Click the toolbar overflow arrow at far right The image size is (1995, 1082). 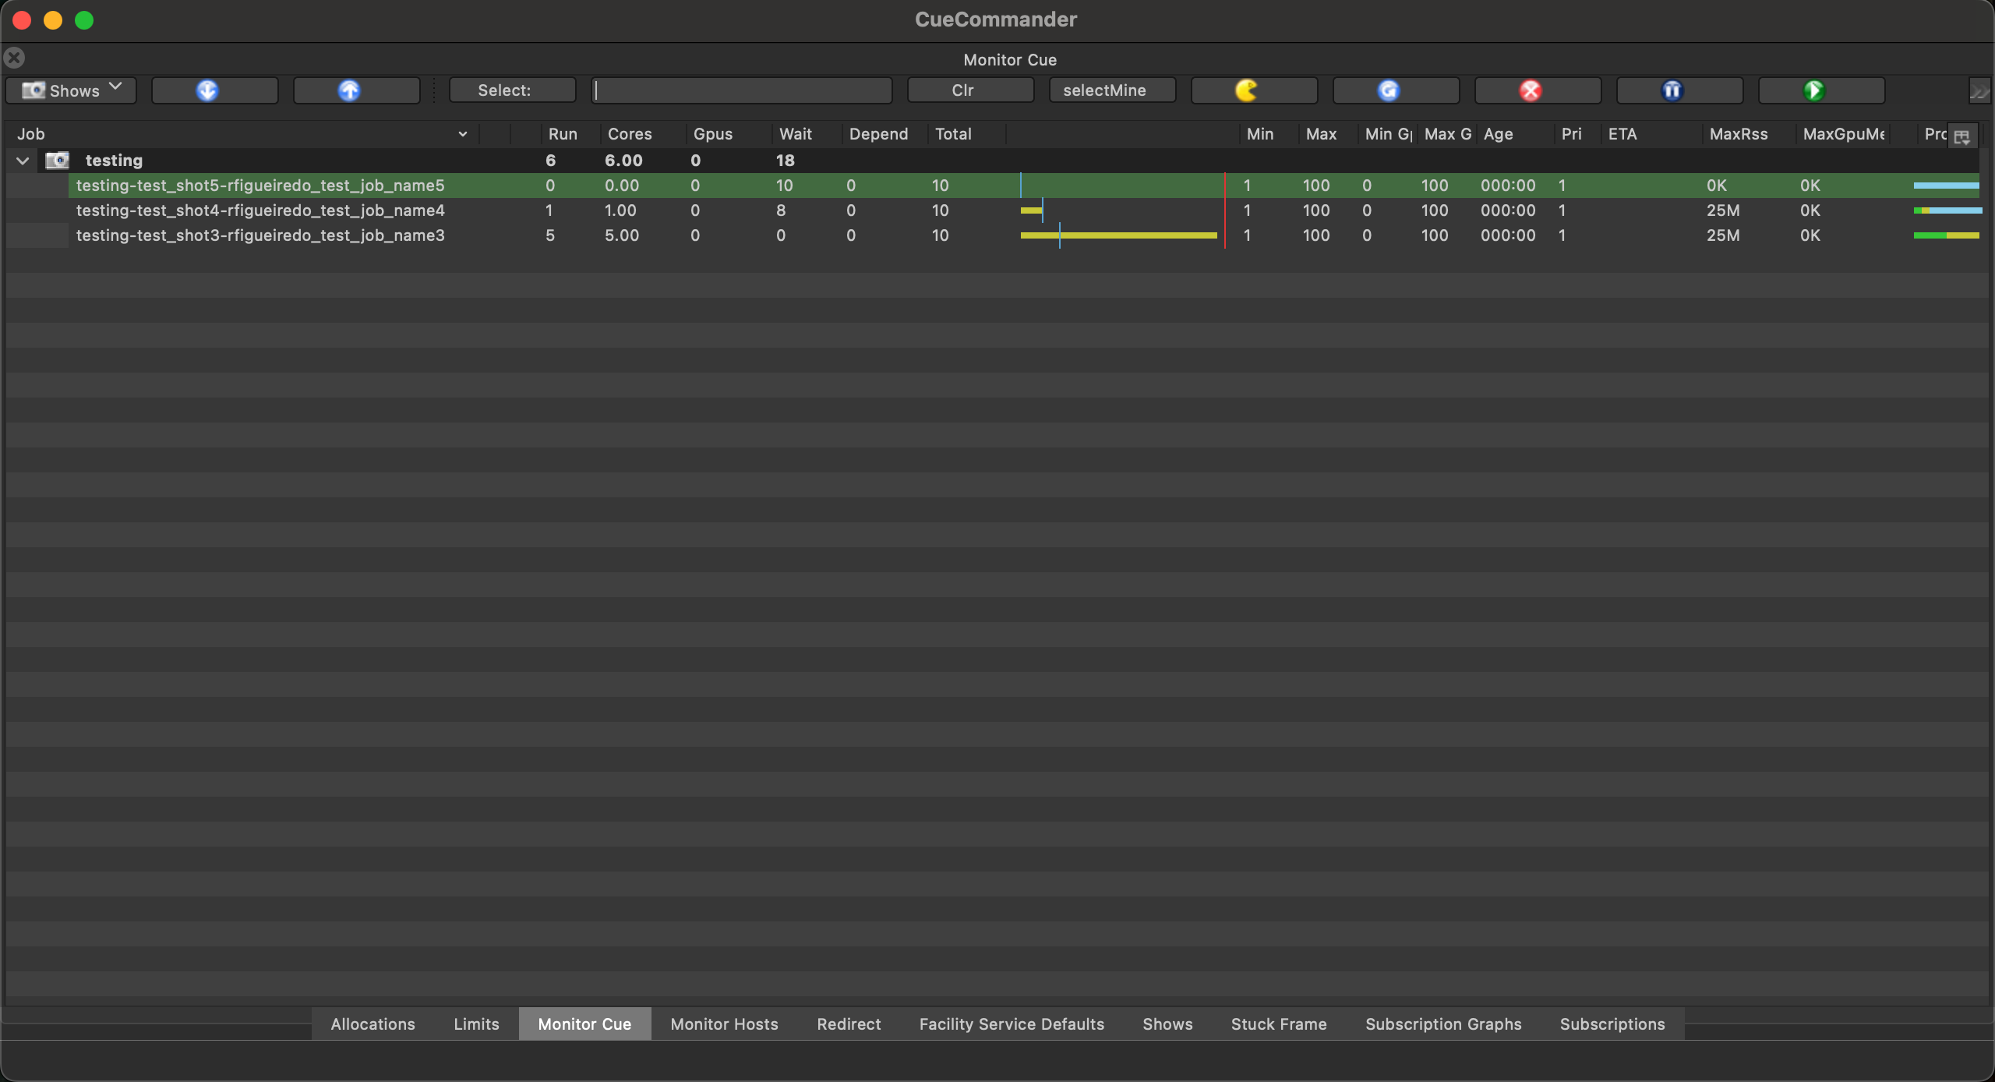click(x=1979, y=92)
